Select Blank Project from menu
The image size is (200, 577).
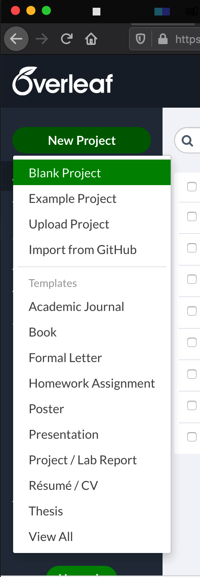(x=92, y=173)
